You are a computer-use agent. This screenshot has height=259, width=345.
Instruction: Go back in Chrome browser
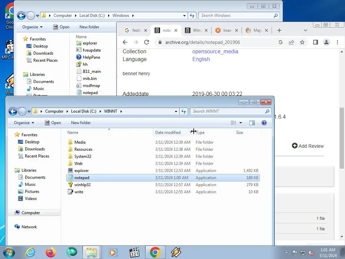coord(125,42)
